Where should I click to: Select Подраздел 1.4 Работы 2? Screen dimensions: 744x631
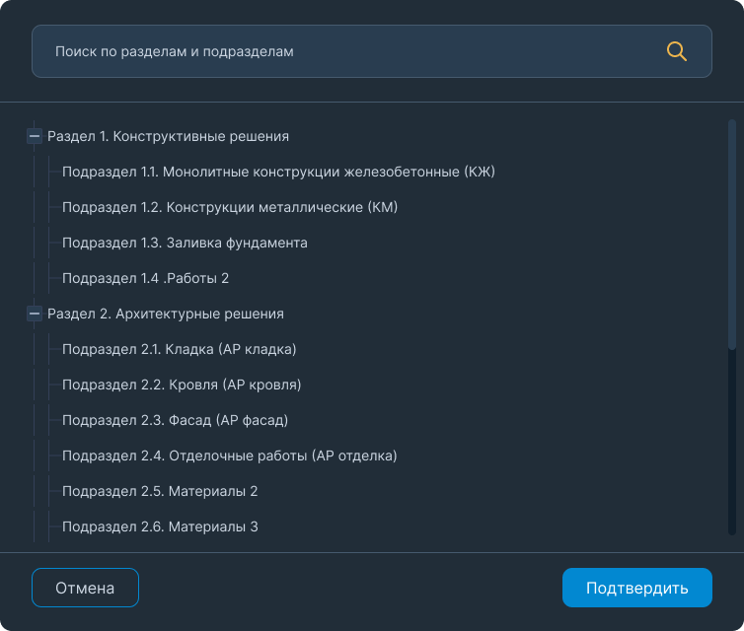point(145,279)
